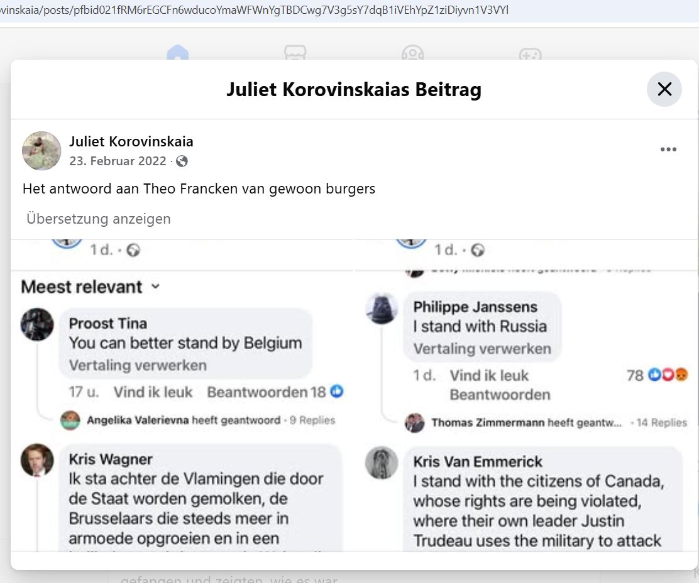Click Kris Van Emmerick's avatar
This screenshot has height=583, width=699.
tap(382, 463)
